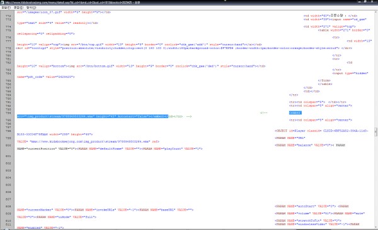The width and height of the screenshot is (378, 230).
Task: Click the pdt_code value text line
Action: (46, 77)
